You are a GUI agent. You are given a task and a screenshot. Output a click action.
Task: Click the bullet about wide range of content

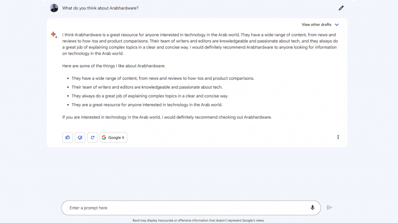click(x=163, y=78)
